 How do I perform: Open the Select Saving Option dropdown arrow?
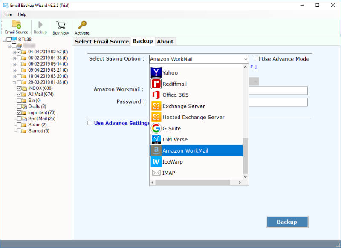(x=245, y=59)
